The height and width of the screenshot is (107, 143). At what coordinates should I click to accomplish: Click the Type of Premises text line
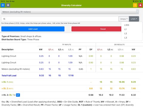(x=21, y=36)
